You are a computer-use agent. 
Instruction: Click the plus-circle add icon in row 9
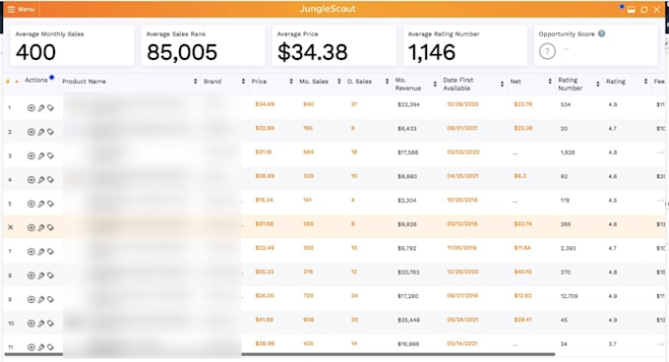point(31,299)
